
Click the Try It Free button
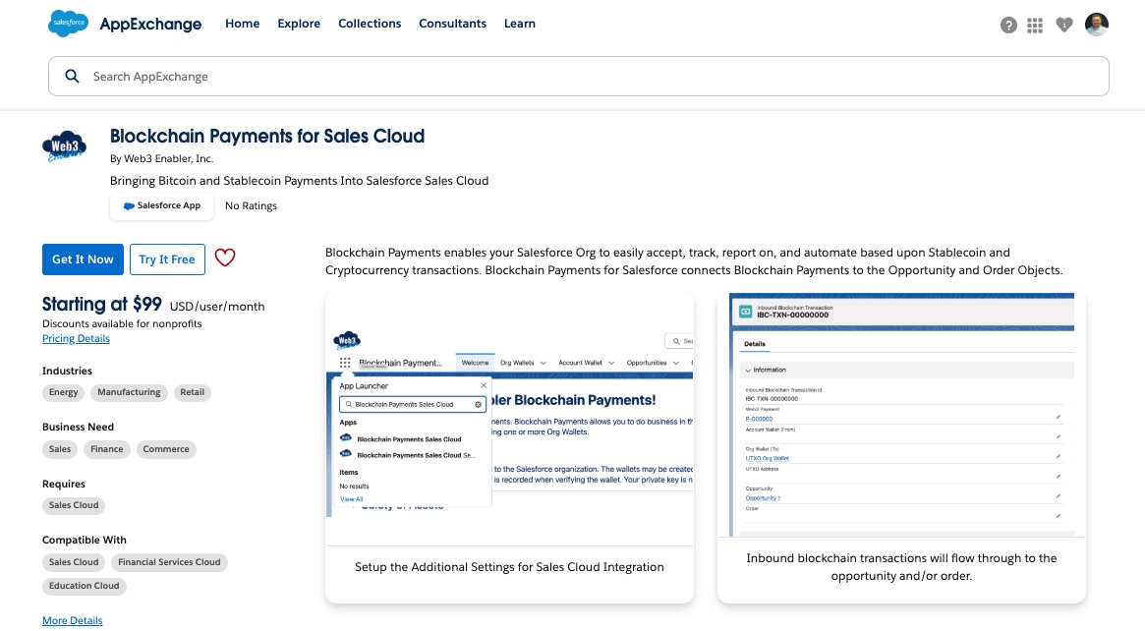point(167,259)
